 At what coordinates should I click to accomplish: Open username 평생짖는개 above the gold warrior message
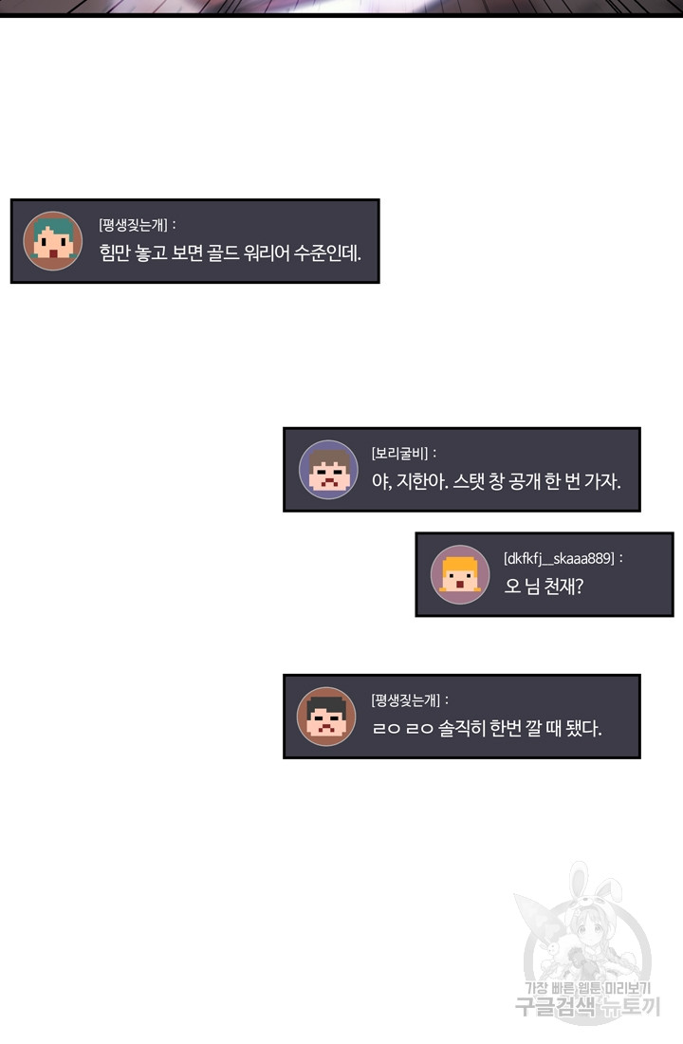pos(133,225)
